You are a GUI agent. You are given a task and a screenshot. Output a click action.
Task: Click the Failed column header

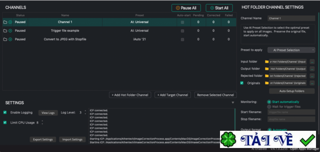point(229,15)
